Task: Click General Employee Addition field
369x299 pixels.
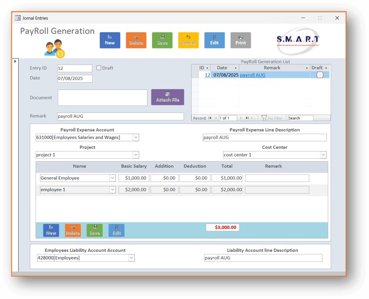Action: 164,178
